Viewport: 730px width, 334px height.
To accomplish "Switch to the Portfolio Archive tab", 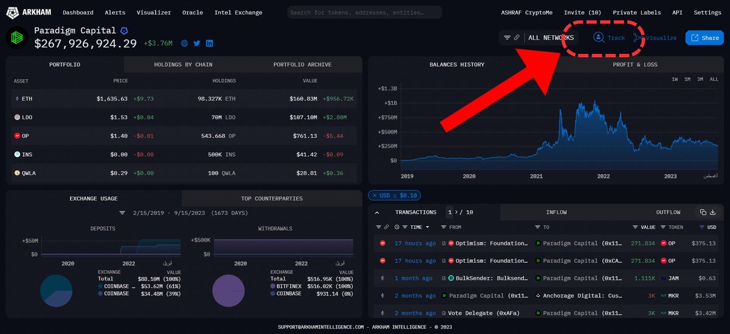I will (302, 64).
